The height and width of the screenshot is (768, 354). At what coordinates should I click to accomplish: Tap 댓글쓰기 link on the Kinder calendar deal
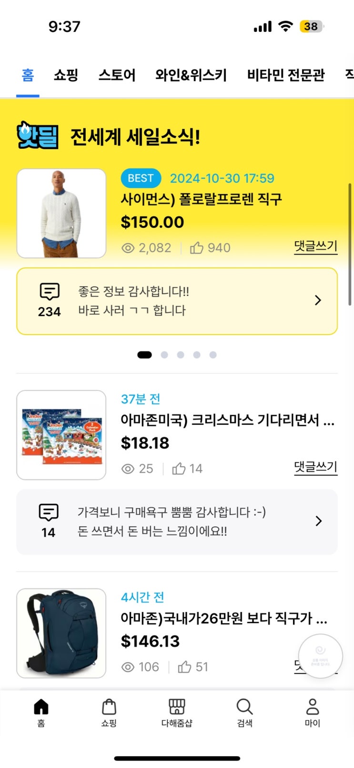click(x=315, y=467)
